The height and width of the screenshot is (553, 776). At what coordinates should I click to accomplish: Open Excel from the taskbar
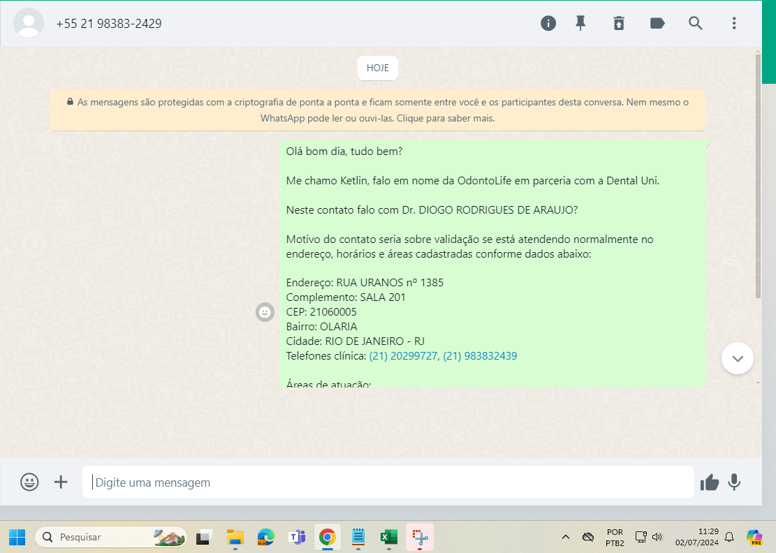pos(389,537)
